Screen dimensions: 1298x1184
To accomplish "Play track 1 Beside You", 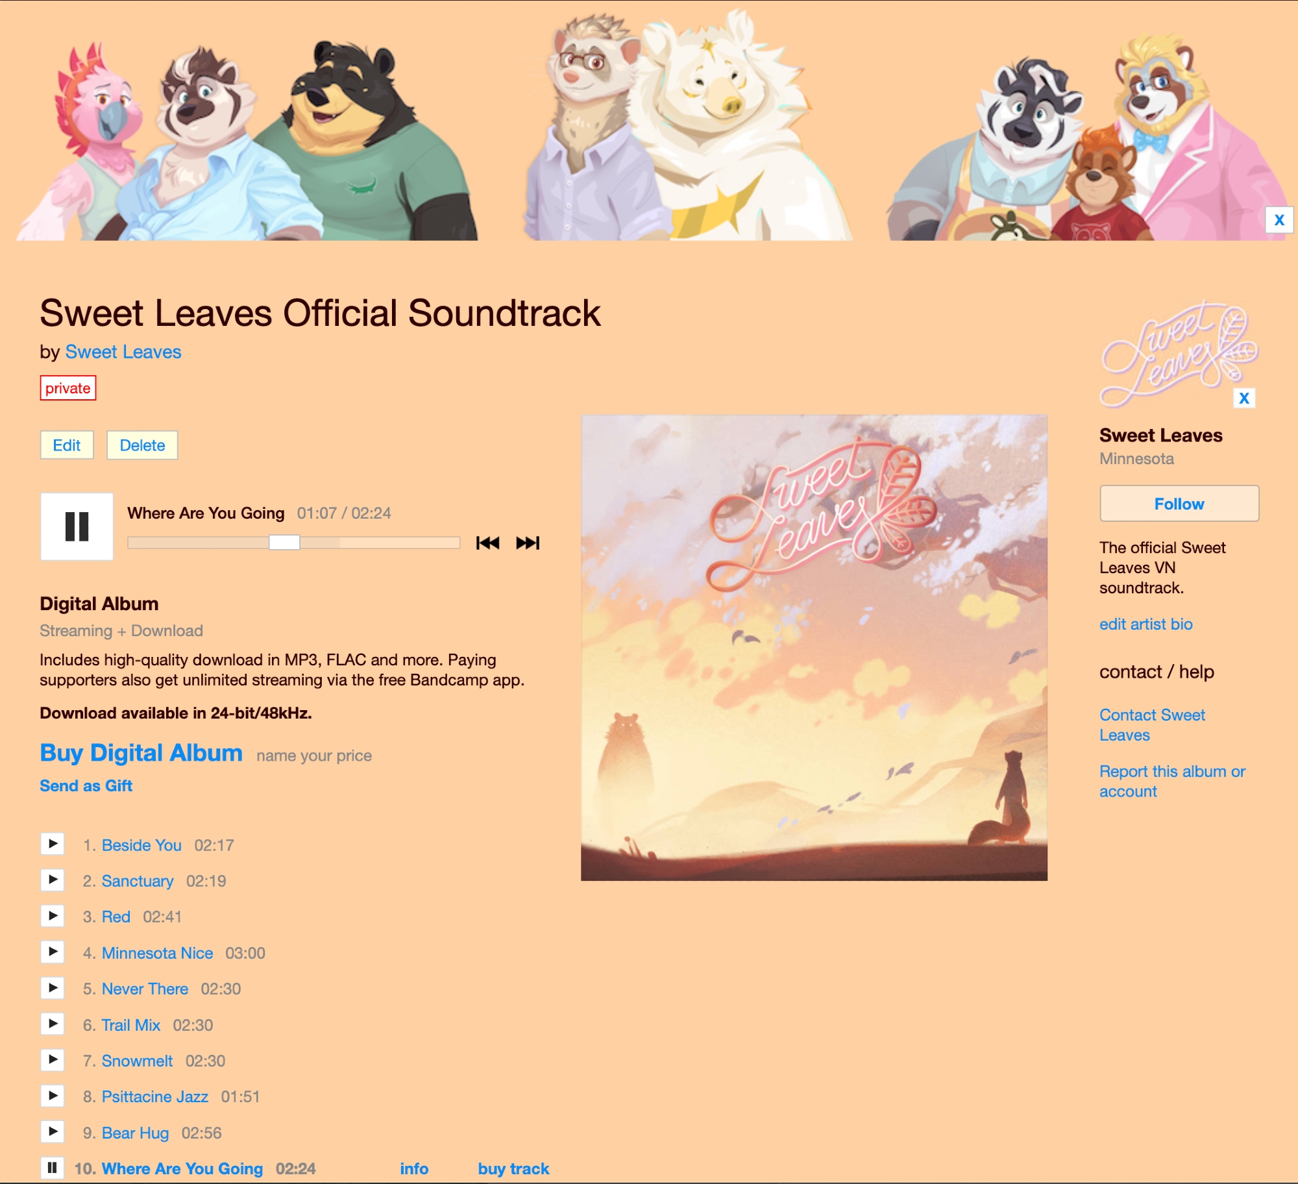I will 53,844.
